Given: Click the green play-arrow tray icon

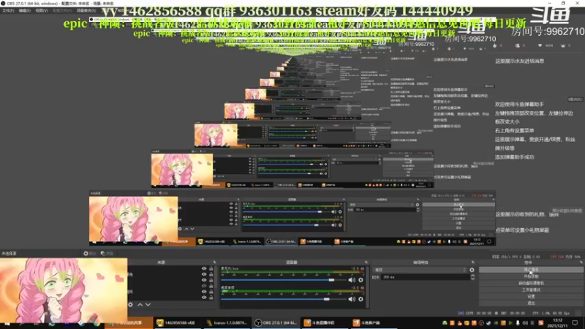Looking at the screenshot, I should (510, 323).
